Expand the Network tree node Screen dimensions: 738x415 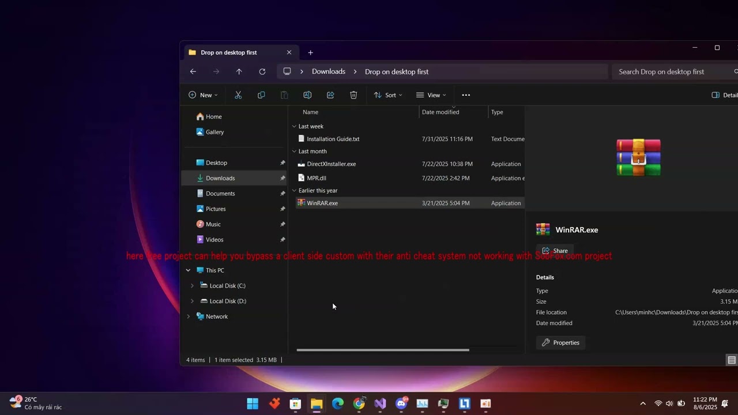point(188,316)
